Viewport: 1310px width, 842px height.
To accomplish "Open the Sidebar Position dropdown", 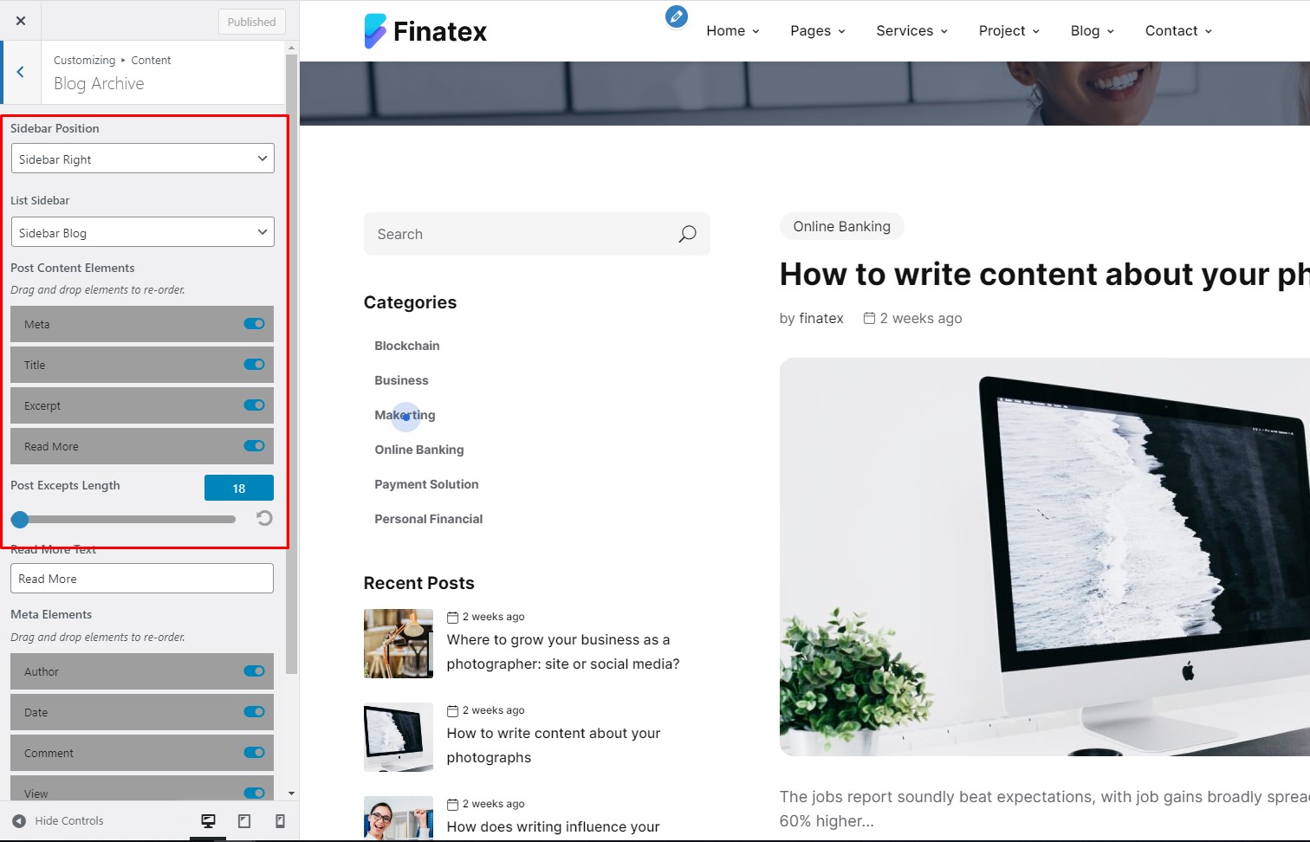I will (x=142, y=159).
